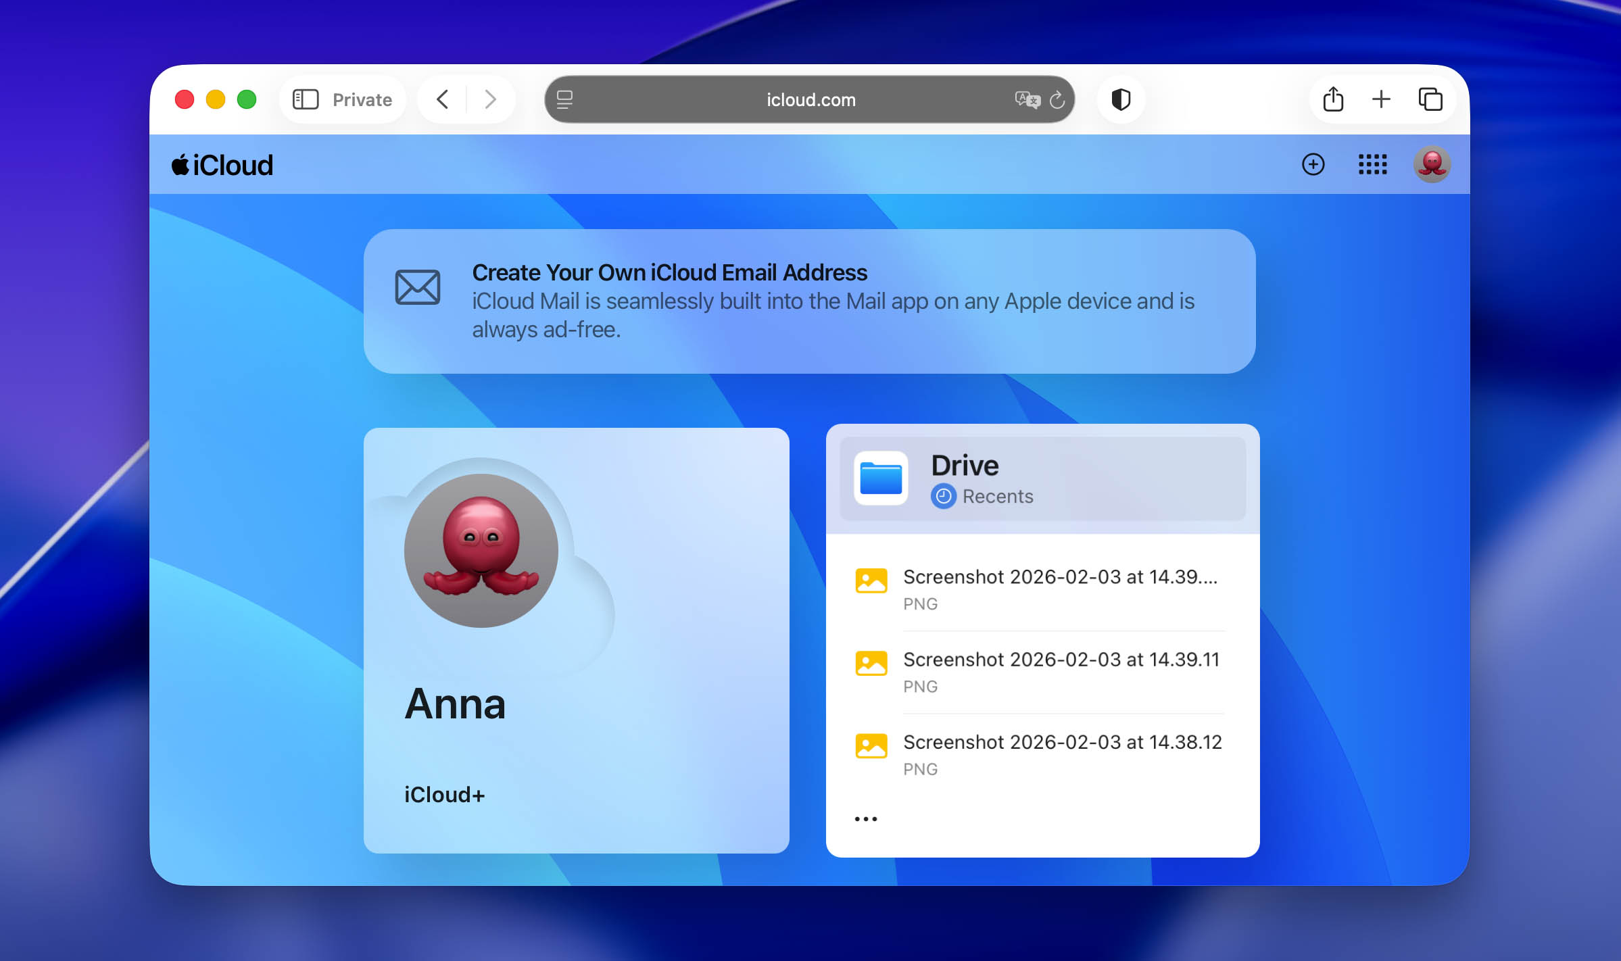This screenshot has width=1621, height=961.
Task: Click image icon of the 14.39.... screenshot
Action: [x=871, y=581]
